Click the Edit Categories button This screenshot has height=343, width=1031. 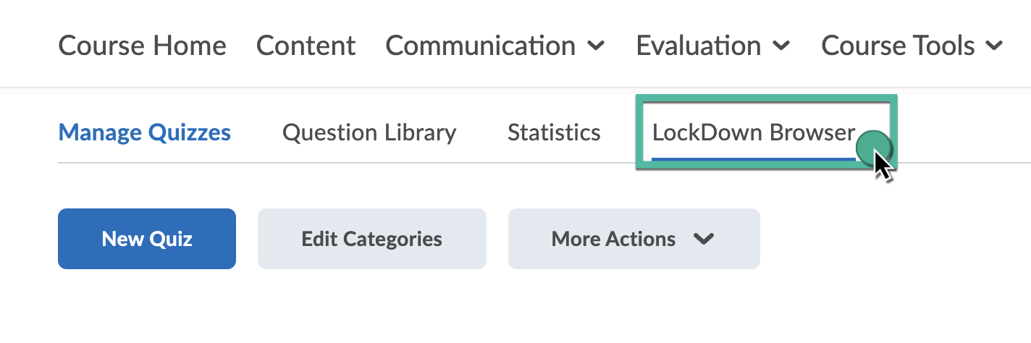(371, 239)
